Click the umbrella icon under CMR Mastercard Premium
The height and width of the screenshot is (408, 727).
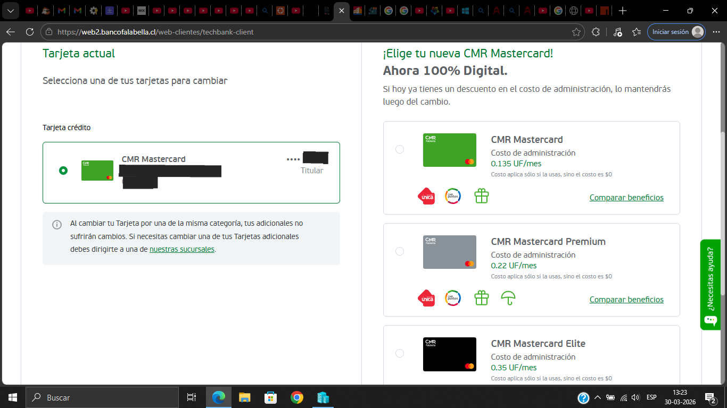[508, 298]
